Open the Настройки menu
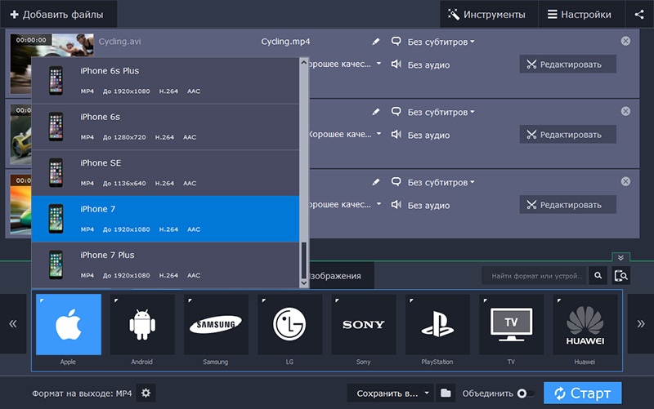The image size is (654, 409). (x=581, y=14)
